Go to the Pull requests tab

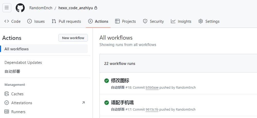coord(66,21)
